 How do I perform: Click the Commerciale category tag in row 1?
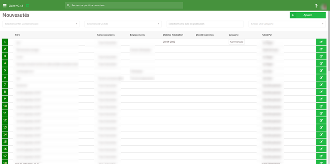point(237,42)
